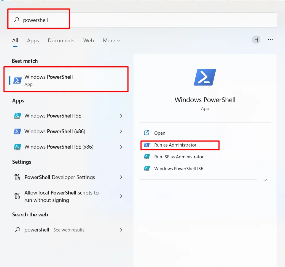Open the H user account avatar

[256, 40]
